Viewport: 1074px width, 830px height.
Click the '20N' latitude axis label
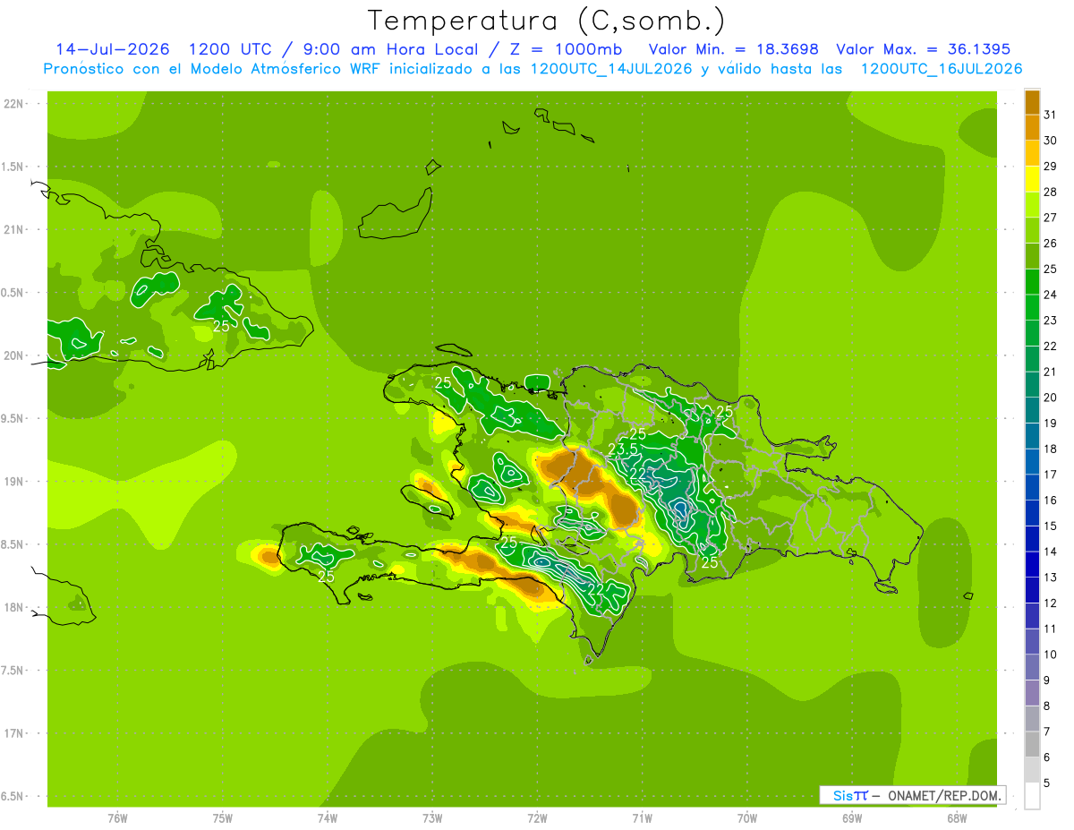(14, 355)
